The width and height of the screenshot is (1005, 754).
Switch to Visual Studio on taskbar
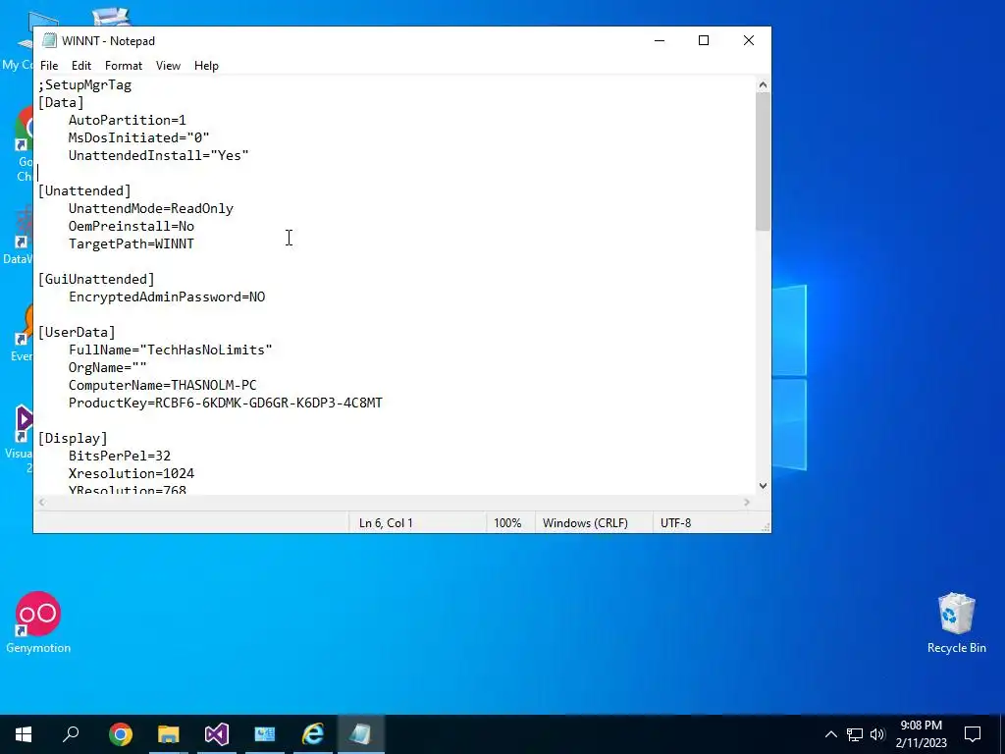[x=217, y=734]
